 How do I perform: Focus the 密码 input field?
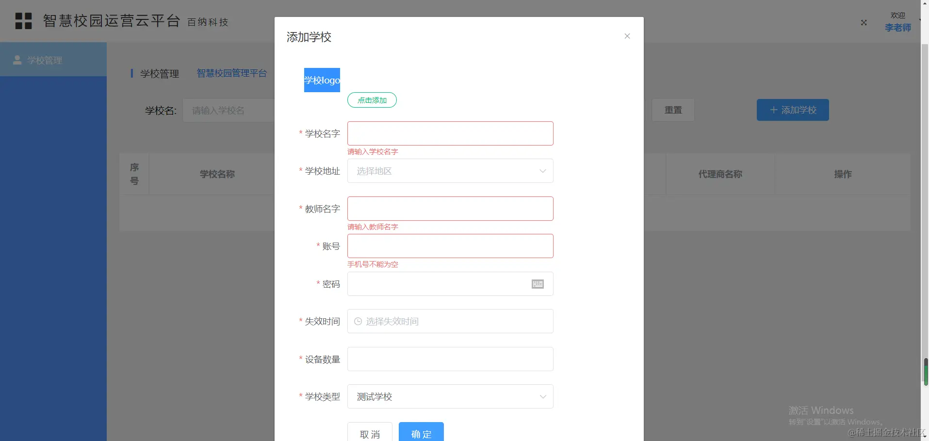pyautogui.click(x=450, y=284)
